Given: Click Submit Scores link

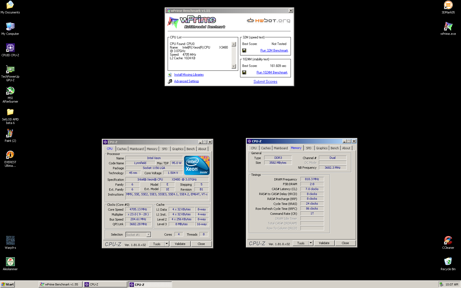Looking at the screenshot, I should click(x=265, y=81).
